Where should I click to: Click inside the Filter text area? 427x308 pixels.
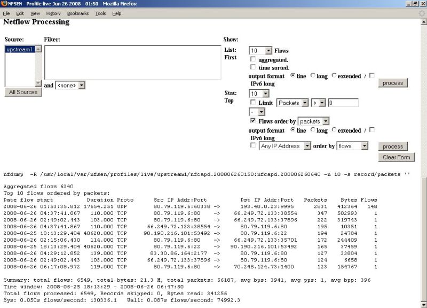click(132, 62)
